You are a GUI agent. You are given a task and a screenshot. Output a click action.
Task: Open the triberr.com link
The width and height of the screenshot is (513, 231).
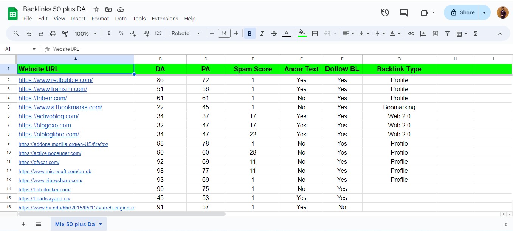43,98
